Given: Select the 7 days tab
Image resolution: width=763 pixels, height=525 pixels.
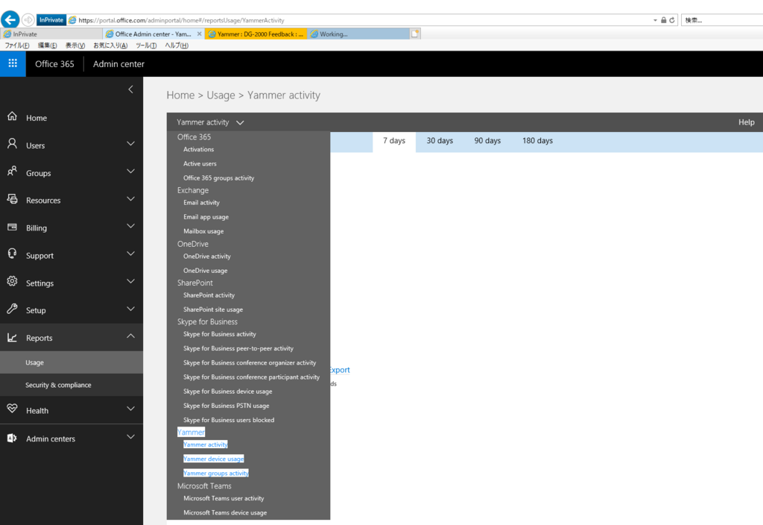Looking at the screenshot, I should pyautogui.click(x=394, y=141).
